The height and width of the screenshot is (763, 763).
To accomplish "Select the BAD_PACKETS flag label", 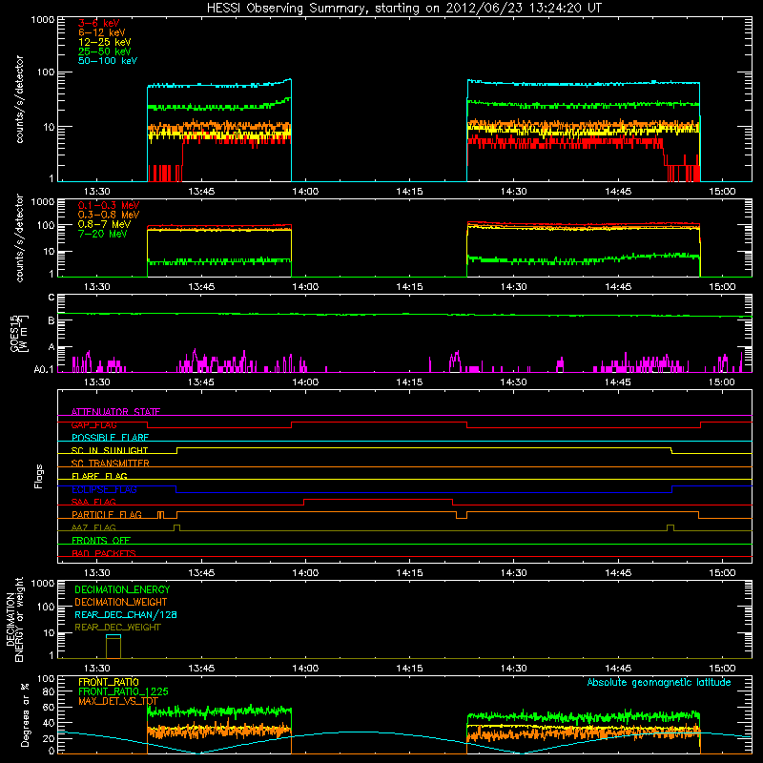I will click(104, 553).
